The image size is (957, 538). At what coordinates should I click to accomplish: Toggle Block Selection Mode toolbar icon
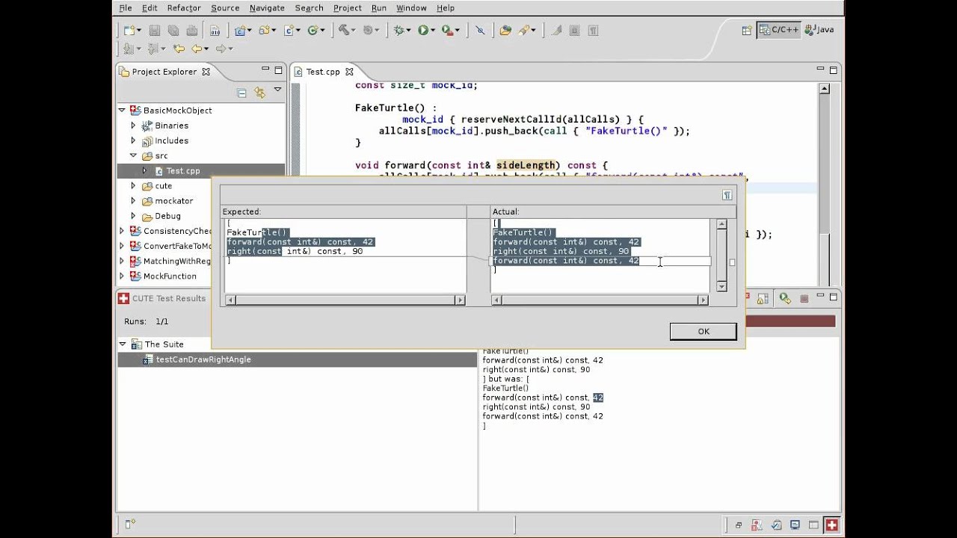(x=574, y=30)
